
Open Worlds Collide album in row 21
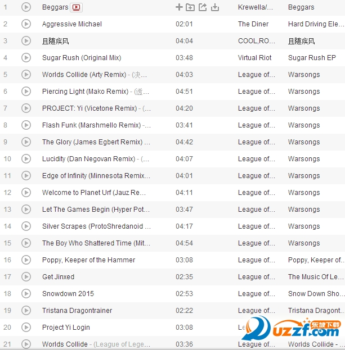point(316,344)
